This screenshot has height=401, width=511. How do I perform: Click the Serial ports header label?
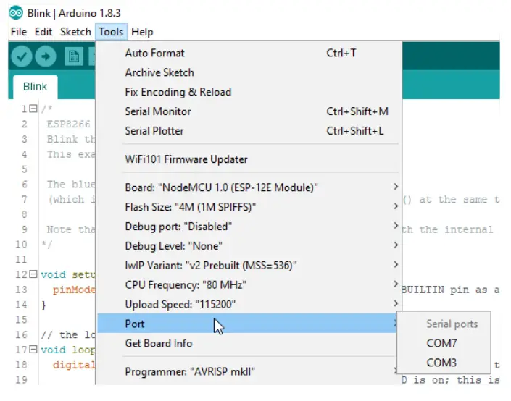[452, 324]
